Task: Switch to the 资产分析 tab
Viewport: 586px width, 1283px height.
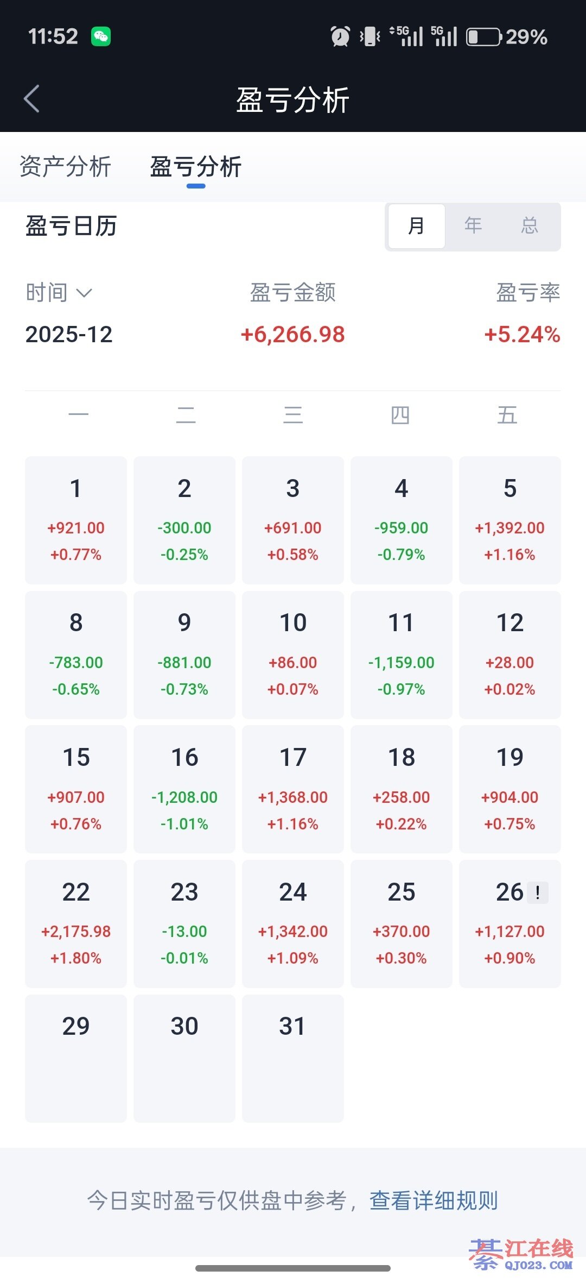Action: (x=65, y=167)
